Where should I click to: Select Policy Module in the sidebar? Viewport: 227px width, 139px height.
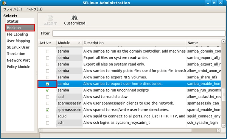(x=19, y=67)
